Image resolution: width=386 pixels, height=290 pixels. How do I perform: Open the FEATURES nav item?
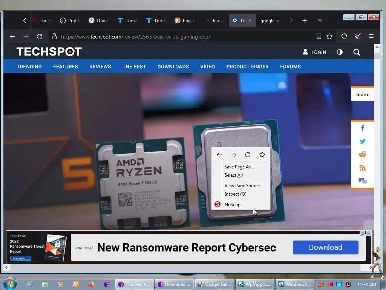coord(66,66)
